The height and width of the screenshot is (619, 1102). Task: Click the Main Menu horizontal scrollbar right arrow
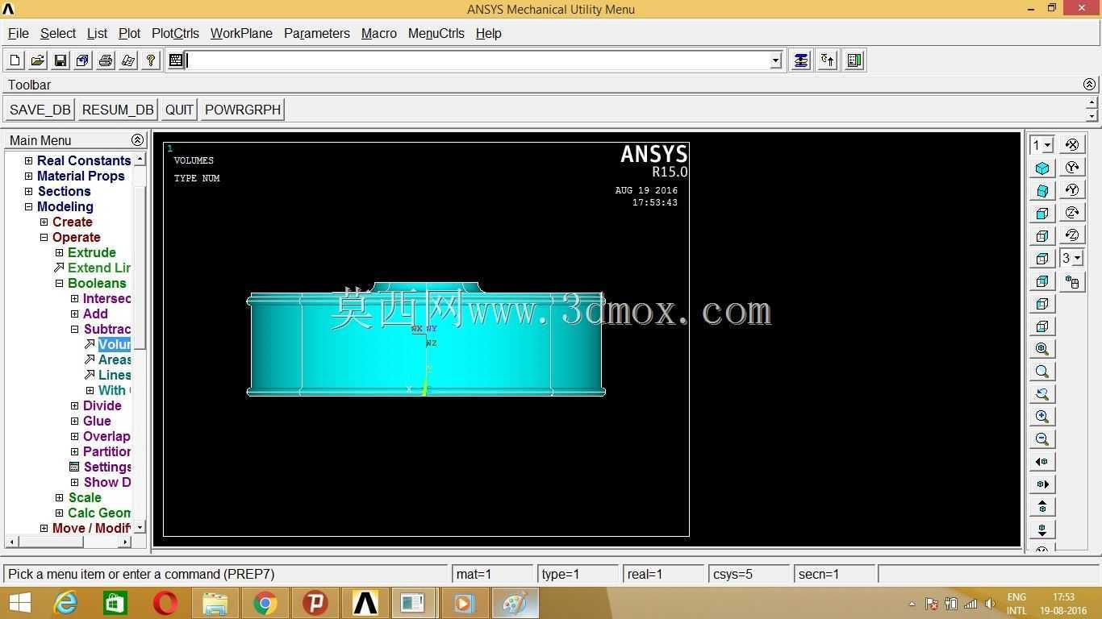coord(124,542)
